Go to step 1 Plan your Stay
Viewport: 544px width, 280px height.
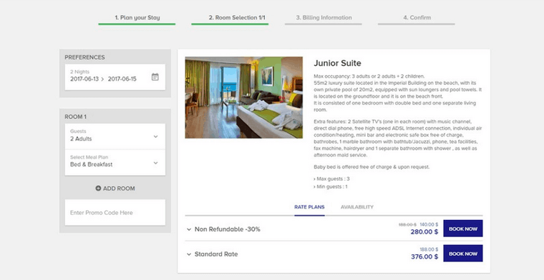137,18
